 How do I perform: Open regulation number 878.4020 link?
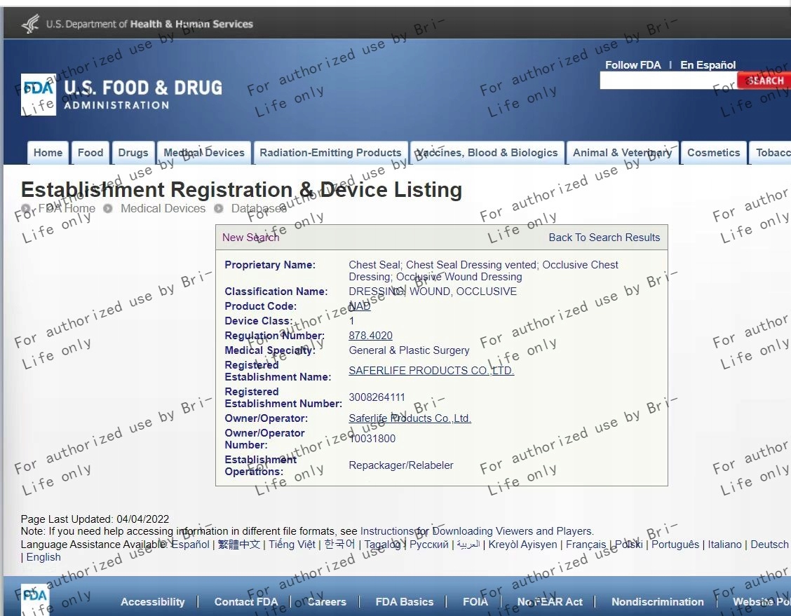(370, 336)
